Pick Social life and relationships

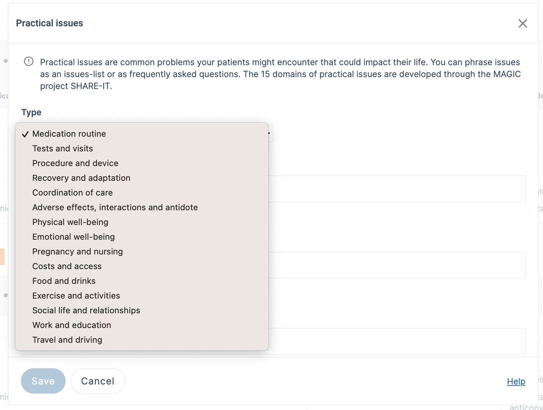click(142, 310)
